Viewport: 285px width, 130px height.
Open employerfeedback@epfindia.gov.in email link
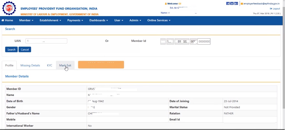pyautogui.click(x=262, y=4)
